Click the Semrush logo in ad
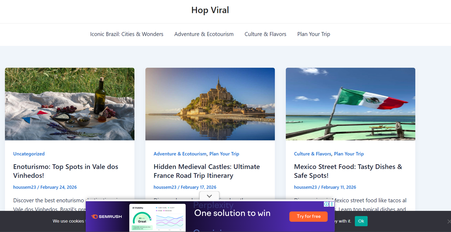The width and height of the screenshot is (451, 232). pos(107,217)
